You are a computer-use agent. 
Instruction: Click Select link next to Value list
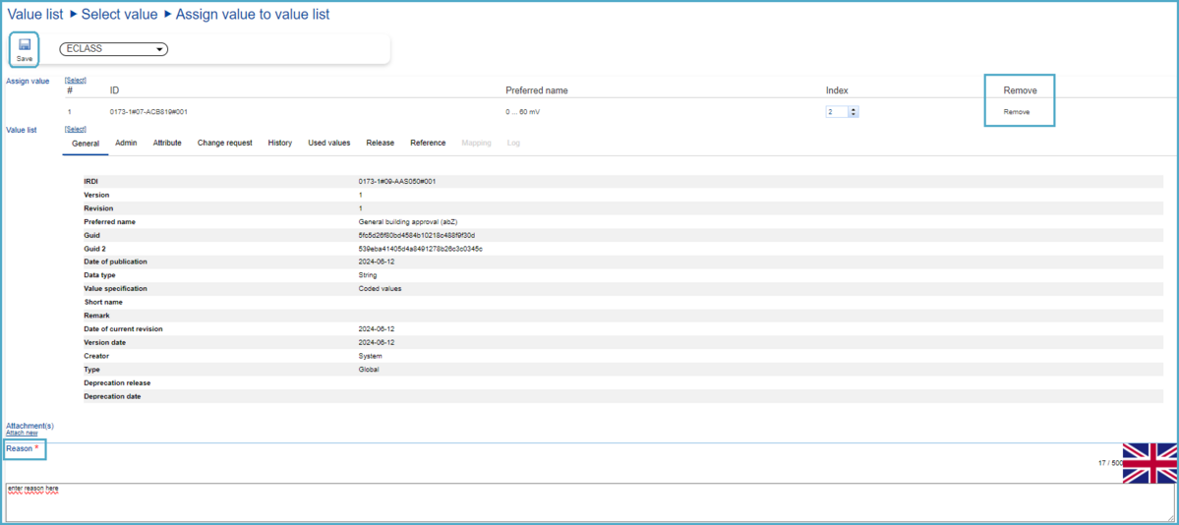point(76,129)
